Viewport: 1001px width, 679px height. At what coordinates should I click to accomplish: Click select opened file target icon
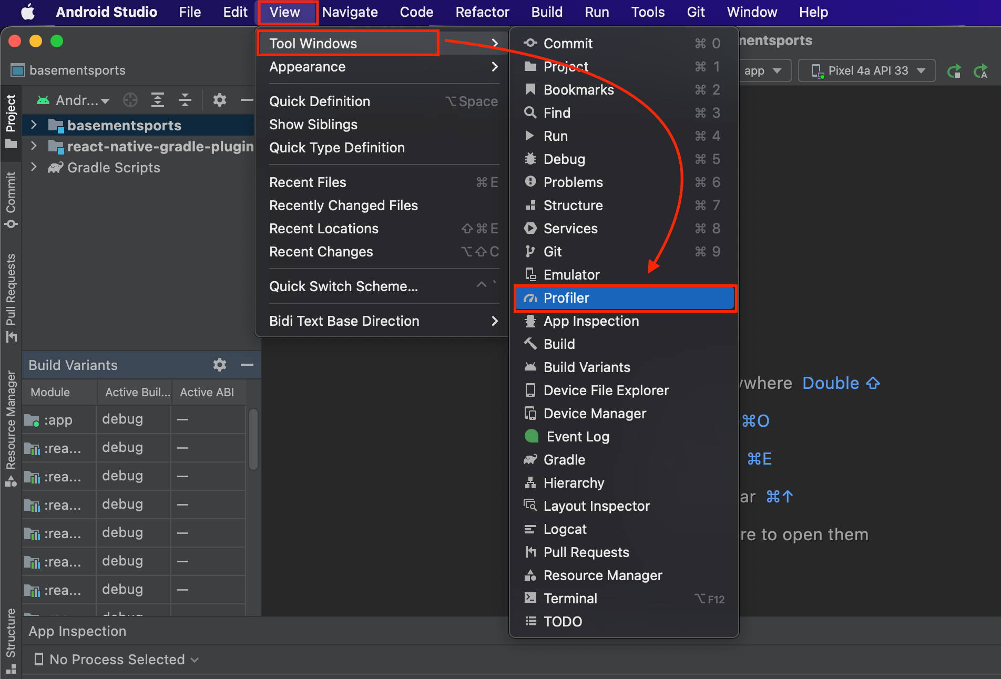coord(130,99)
